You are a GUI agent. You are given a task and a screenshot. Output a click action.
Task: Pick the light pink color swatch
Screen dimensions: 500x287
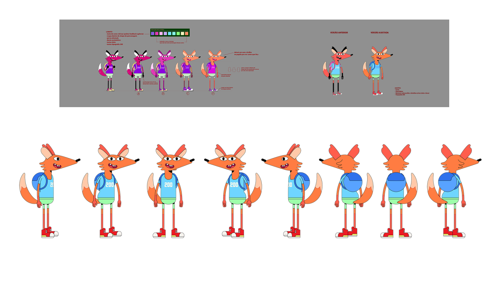[x=161, y=34]
